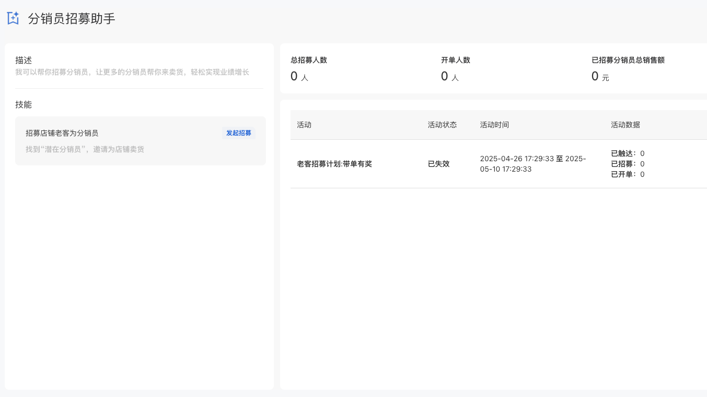Image resolution: width=707 pixels, height=397 pixels.
Task: Click the assistant sparkle icon beside the title
Action: (13, 18)
